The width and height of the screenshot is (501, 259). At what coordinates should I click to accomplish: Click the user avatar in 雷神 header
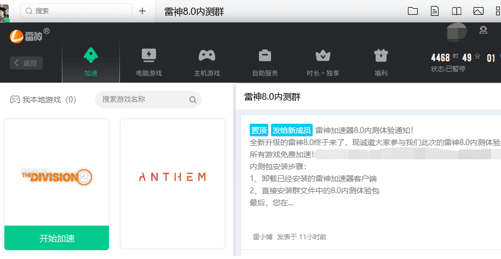pos(457,32)
